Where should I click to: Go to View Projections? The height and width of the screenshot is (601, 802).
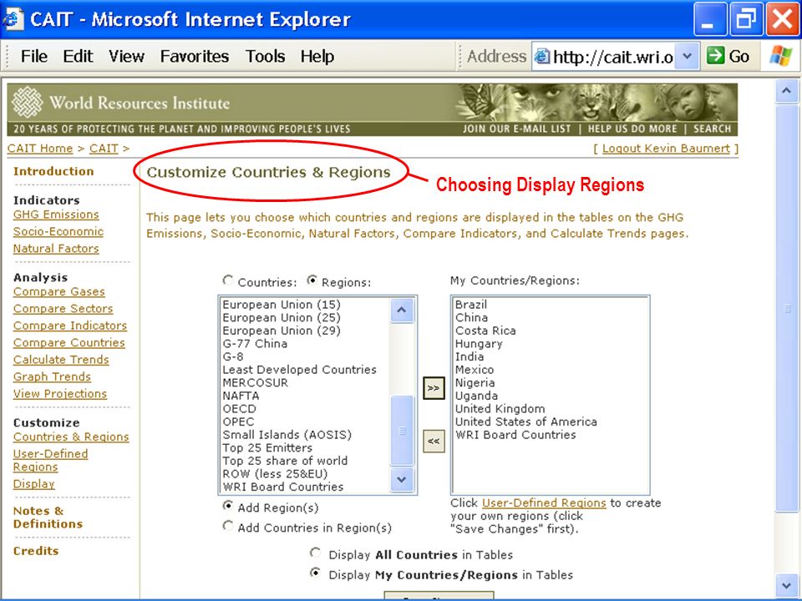pos(60,393)
